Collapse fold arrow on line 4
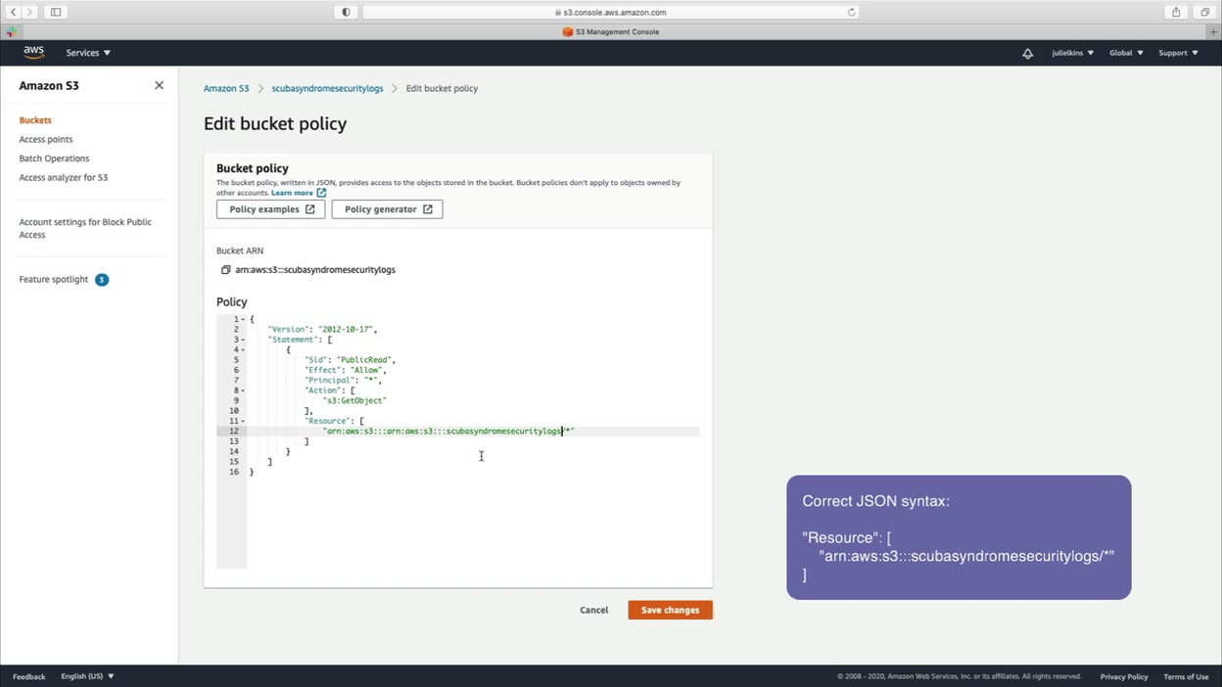The height and width of the screenshot is (687, 1222). [243, 349]
